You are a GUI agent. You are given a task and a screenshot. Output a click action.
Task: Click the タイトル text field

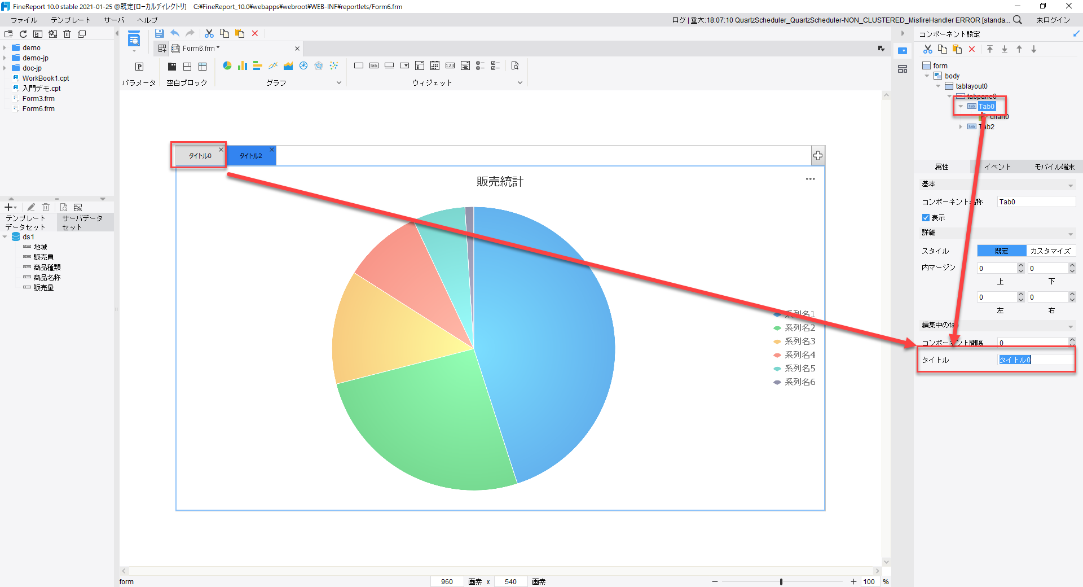pos(1036,360)
